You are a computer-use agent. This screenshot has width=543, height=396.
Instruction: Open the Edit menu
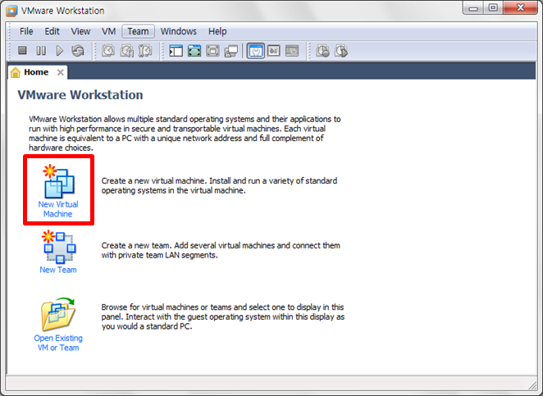(x=52, y=31)
